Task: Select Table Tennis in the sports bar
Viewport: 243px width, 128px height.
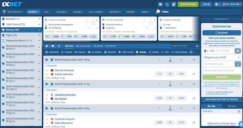Action: pyautogui.click(x=126, y=52)
